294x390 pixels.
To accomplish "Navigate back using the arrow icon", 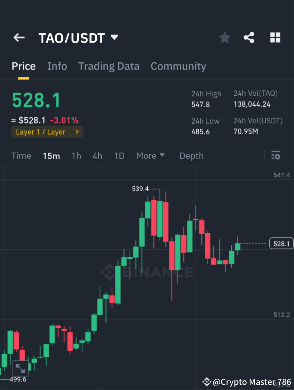I will (19, 37).
